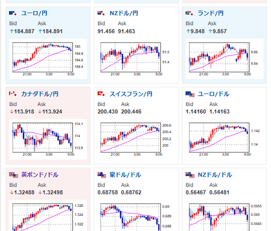The width and height of the screenshot is (271, 231).
Task: Open the スイスフラン/円 rate link
Action: coord(131,94)
